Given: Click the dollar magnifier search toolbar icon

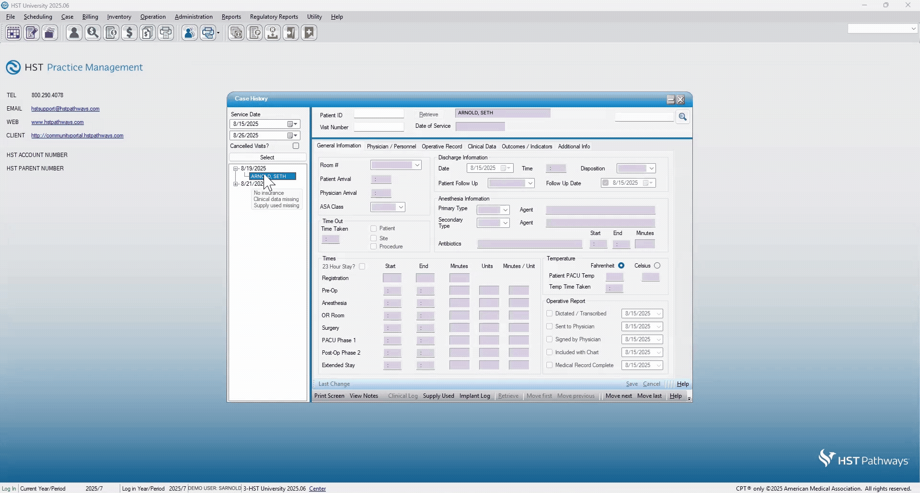Looking at the screenshot, I should 93,33.
